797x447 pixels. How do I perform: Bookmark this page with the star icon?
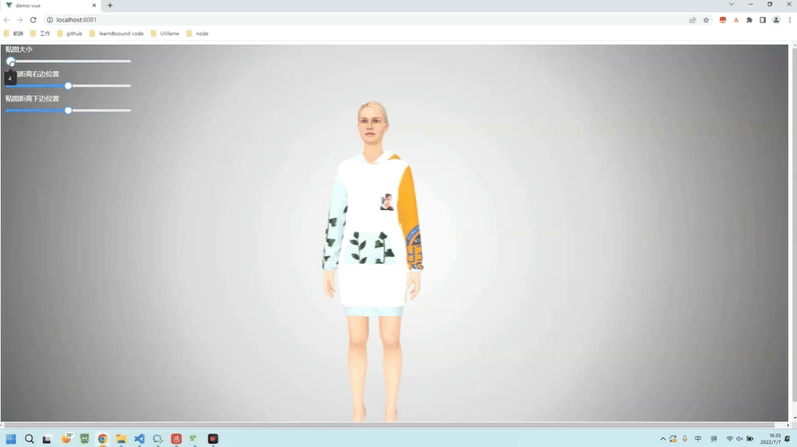pyautogui.click(x=706, y=20)
